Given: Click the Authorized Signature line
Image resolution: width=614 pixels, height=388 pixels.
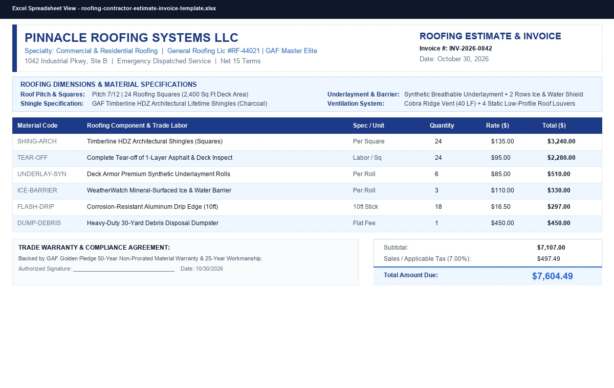Looking at the screenshot, I should (97, 269).
